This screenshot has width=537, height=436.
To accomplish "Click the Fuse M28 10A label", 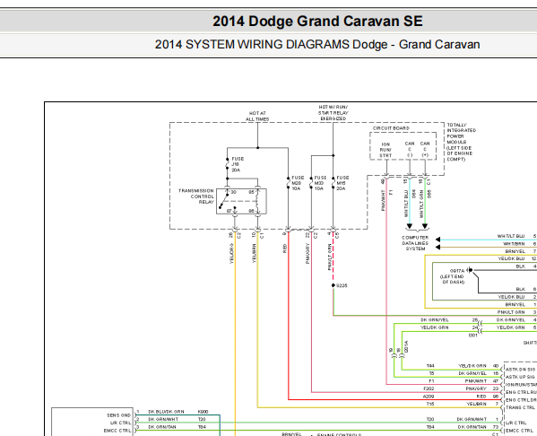I will tap(298, 183).
